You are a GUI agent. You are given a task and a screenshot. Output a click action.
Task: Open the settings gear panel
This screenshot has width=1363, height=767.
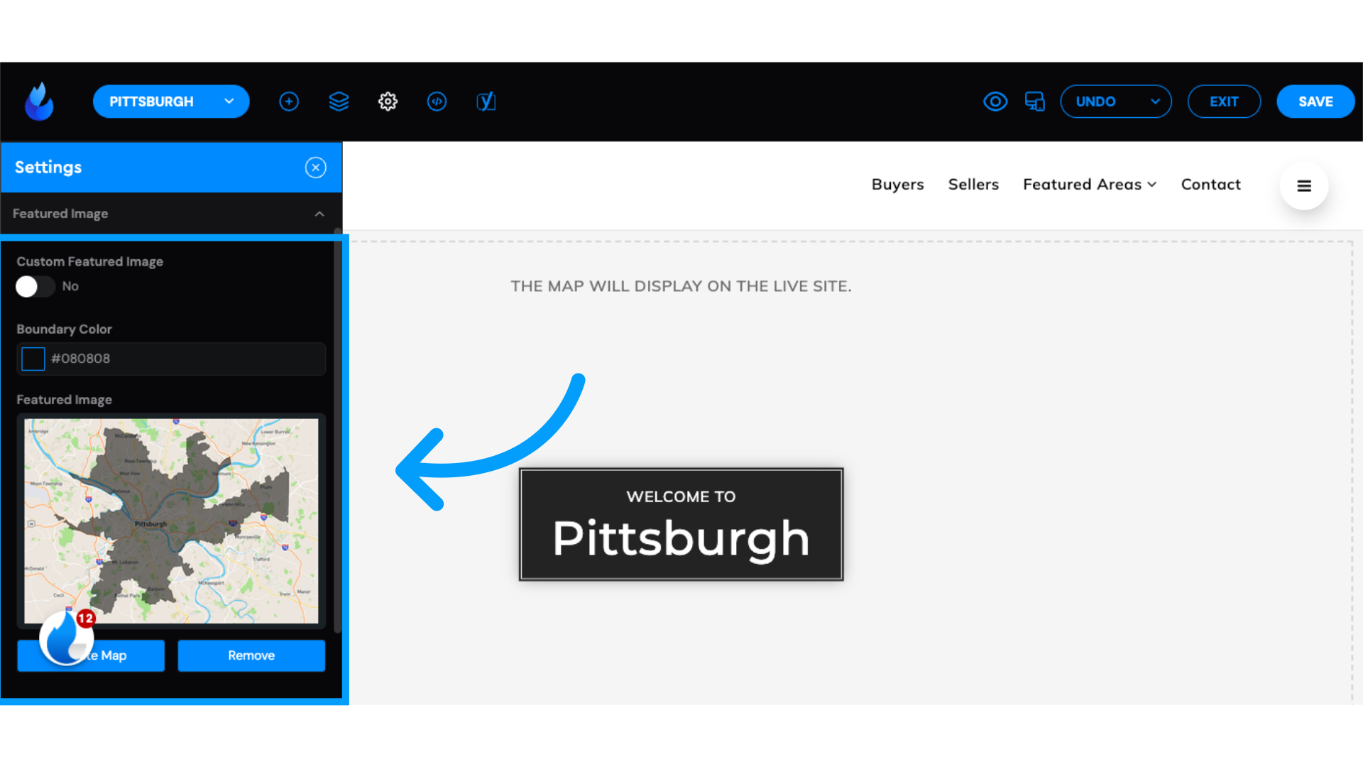[388, 101]
